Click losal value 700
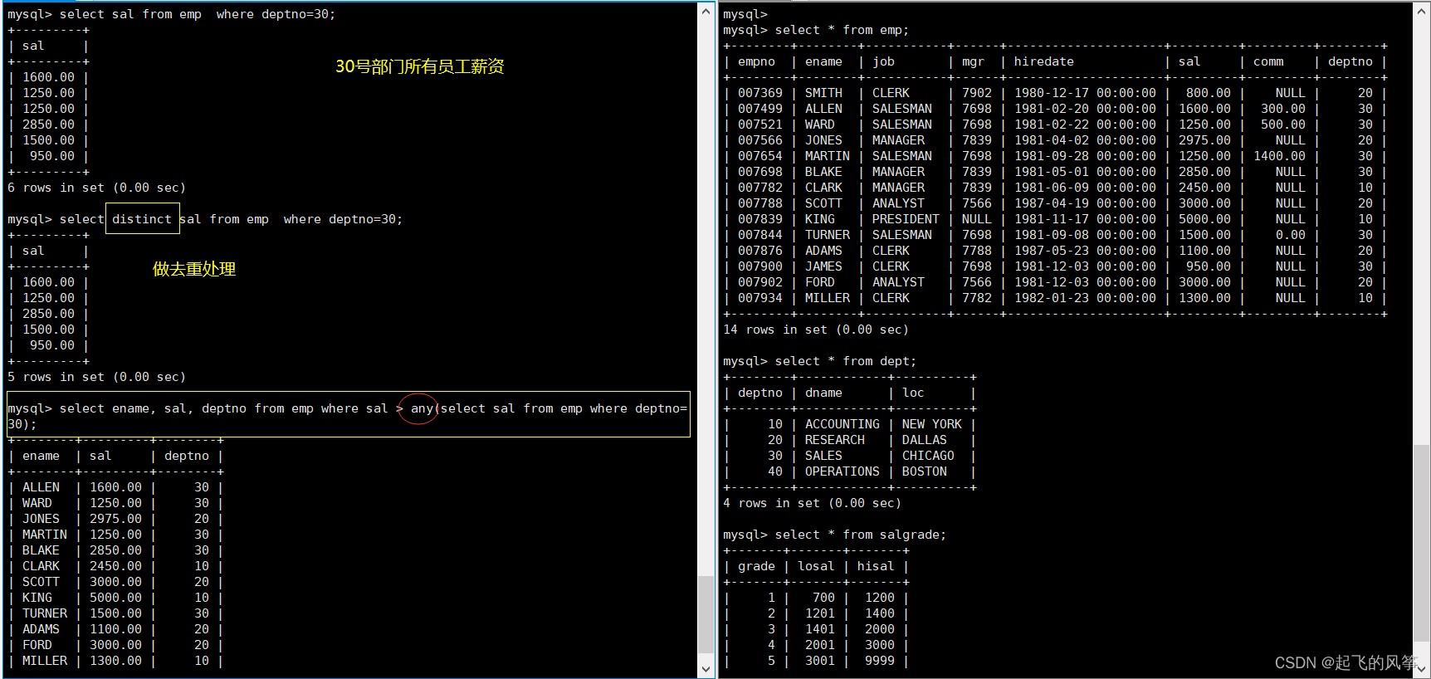The height and width of the screenshot is (679, 1431). [823, 598]
